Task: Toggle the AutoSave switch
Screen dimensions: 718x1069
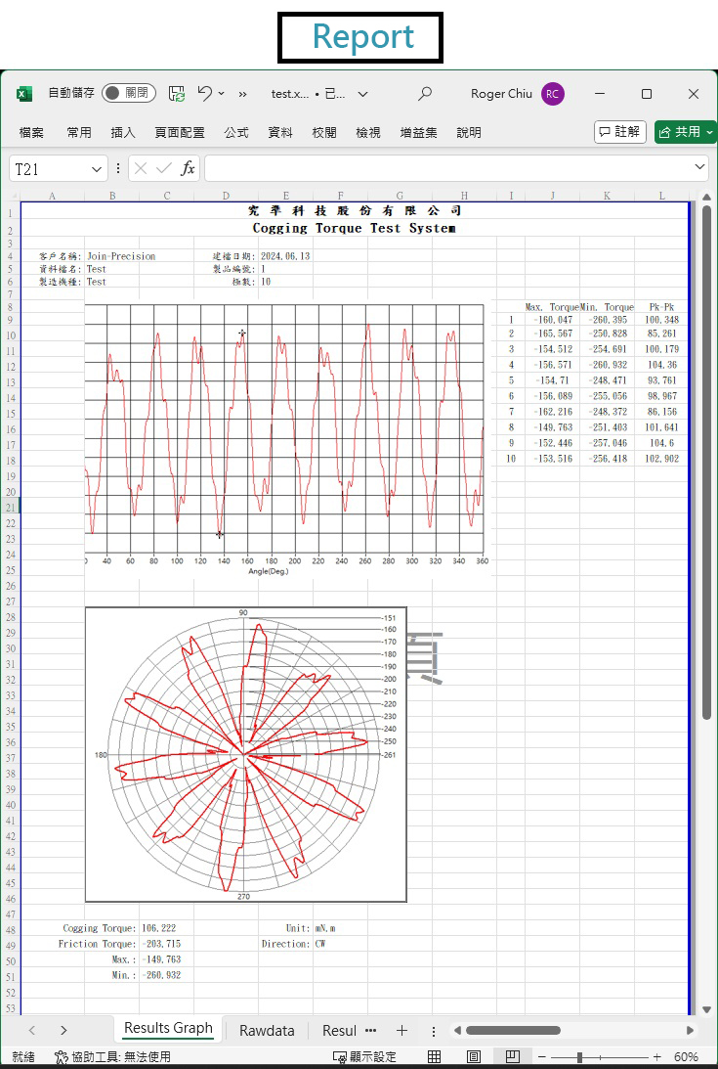Action: click(129, 93)
